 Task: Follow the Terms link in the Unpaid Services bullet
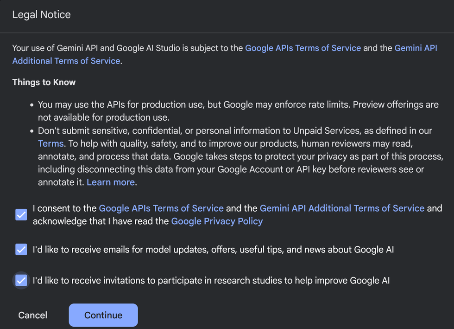(x=50, y=144)
